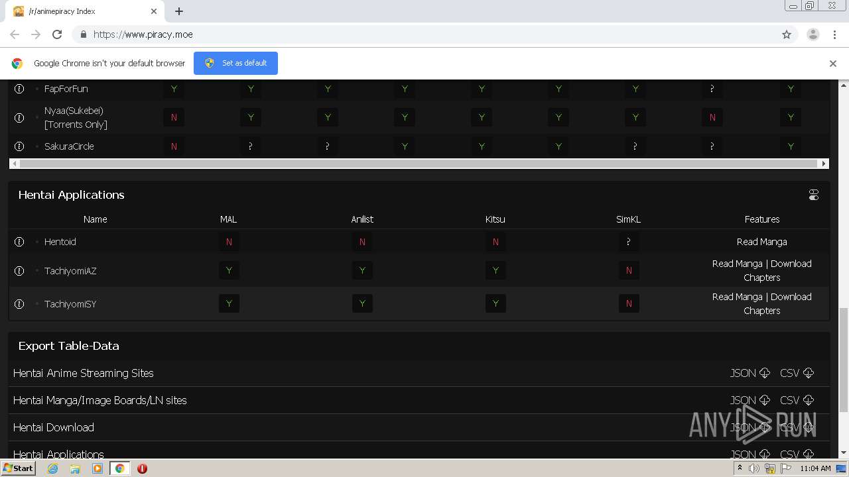Click the browser reload button
Image resolution: width=849 pixels, height=477 pixels.
click(x=57, y=34)
